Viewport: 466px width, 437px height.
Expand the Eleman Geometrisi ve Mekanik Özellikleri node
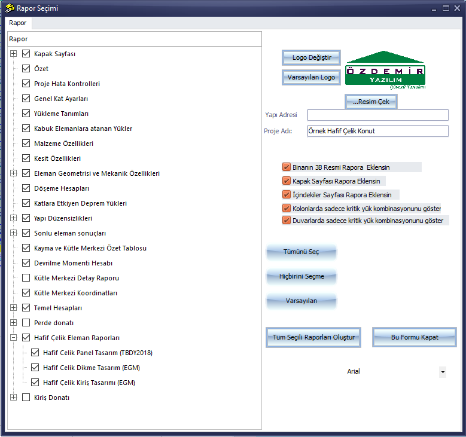pyautogui.click(x=13, y=173)
